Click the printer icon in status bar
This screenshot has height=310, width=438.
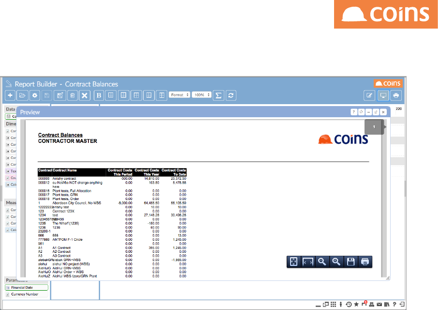371,304
